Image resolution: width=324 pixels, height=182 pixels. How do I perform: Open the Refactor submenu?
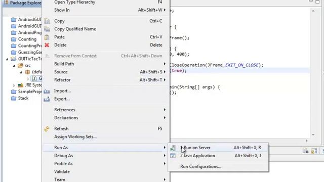pyautogui.click(x=106, y=80)
